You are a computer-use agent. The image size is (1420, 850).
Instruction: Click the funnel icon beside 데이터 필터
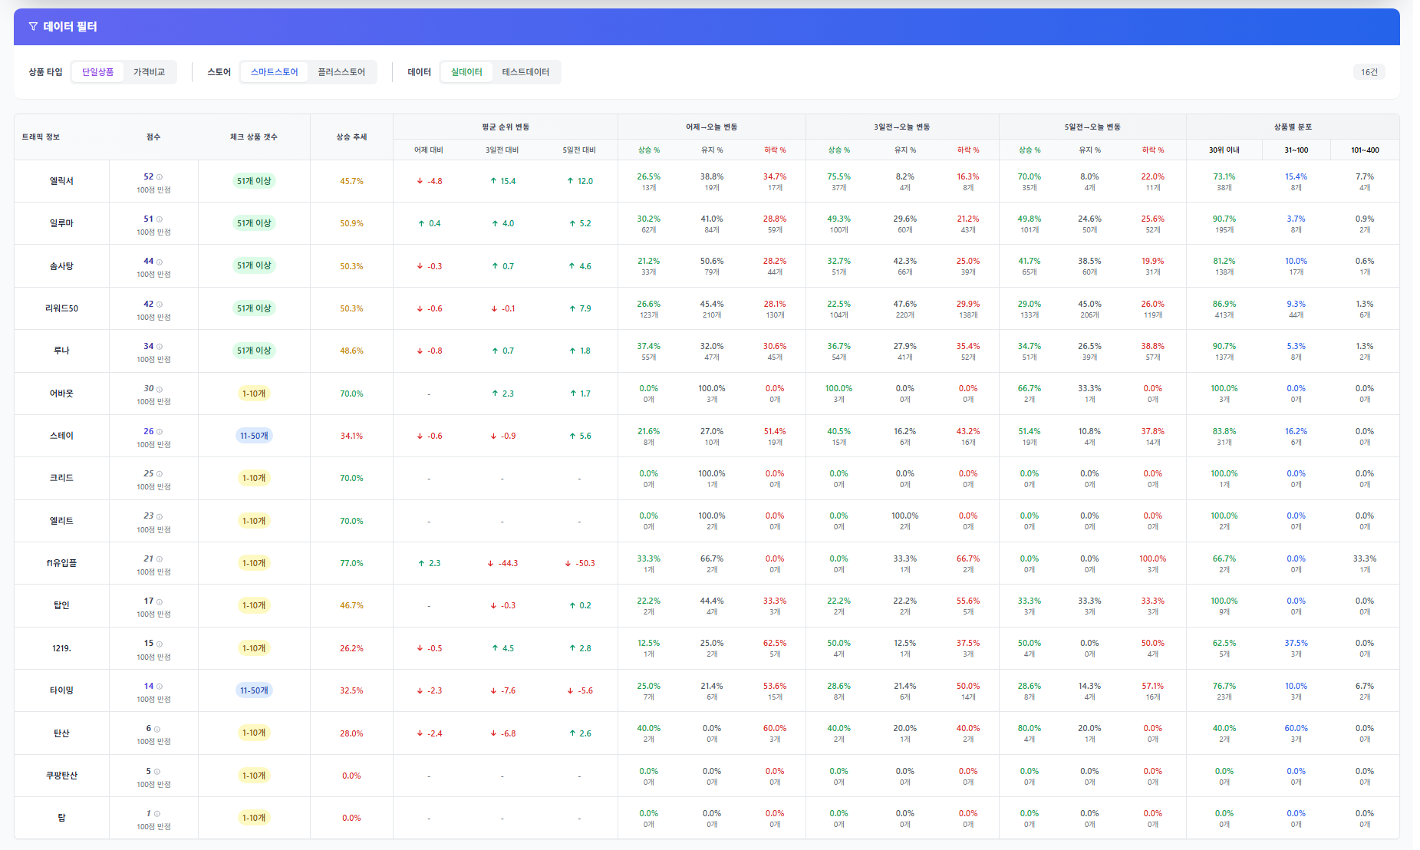tap(33, 27)
